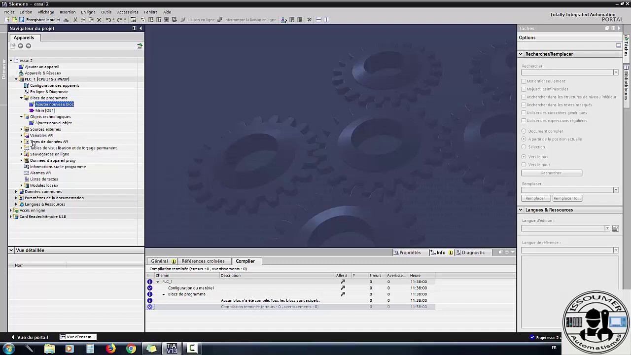Click the Informations sur le programme icon
Screen dimensions: 631x355
tap(27, 167)
